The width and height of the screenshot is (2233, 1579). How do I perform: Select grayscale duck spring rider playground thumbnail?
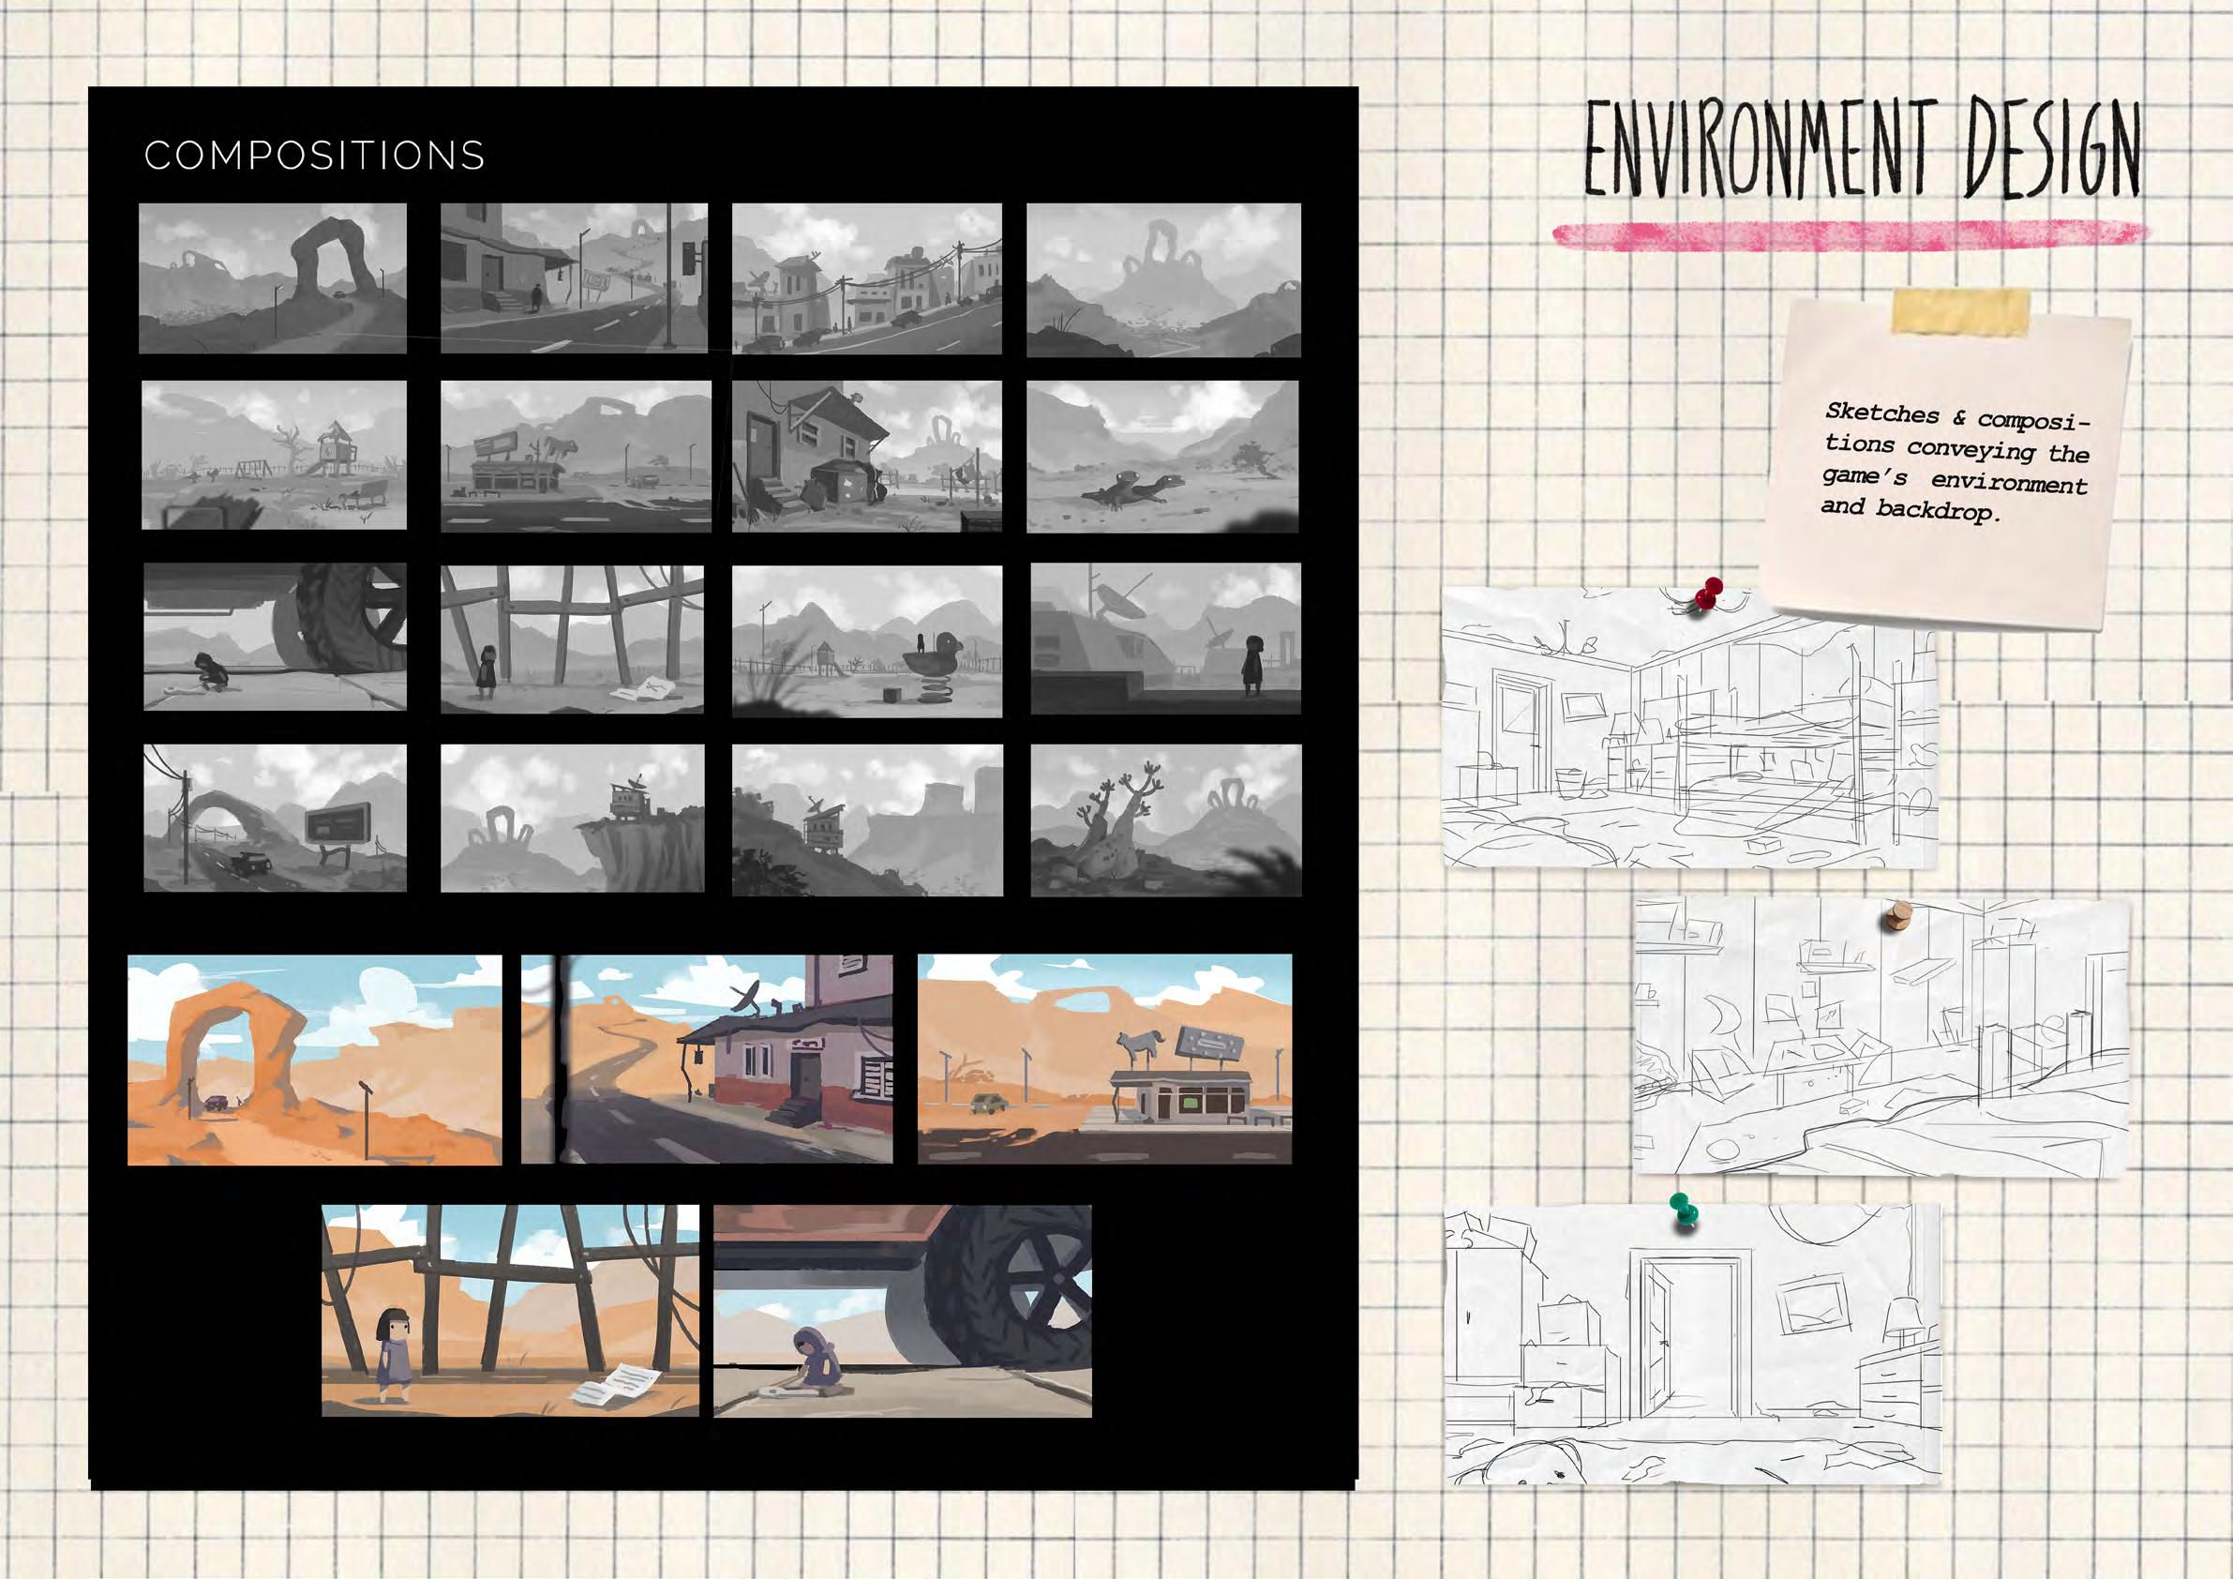[866, 640]
